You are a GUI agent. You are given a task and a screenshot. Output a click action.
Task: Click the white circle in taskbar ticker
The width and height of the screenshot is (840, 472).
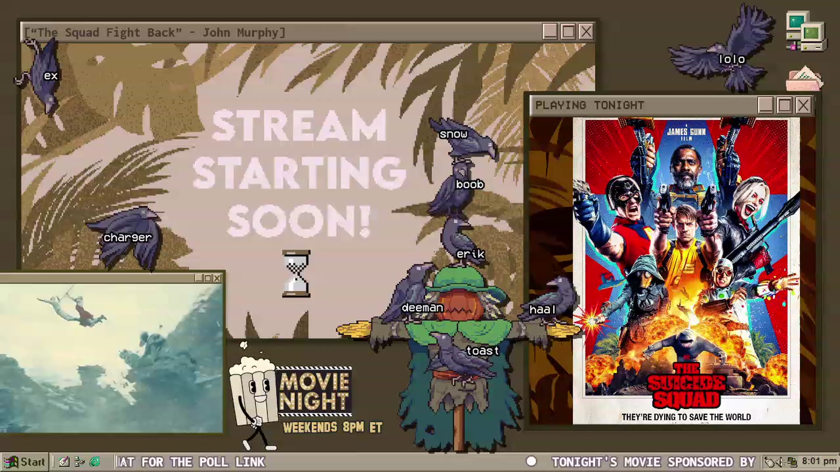[531, 462]
